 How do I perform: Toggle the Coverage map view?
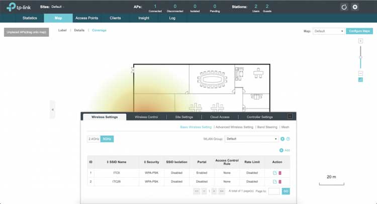pos(99,30)
